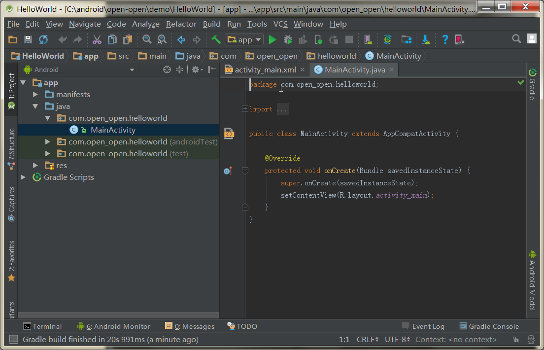Image resolution: width=544 pixels, height=350 pixels.
Task: Open the Event Log
Action: click(423, 326)
